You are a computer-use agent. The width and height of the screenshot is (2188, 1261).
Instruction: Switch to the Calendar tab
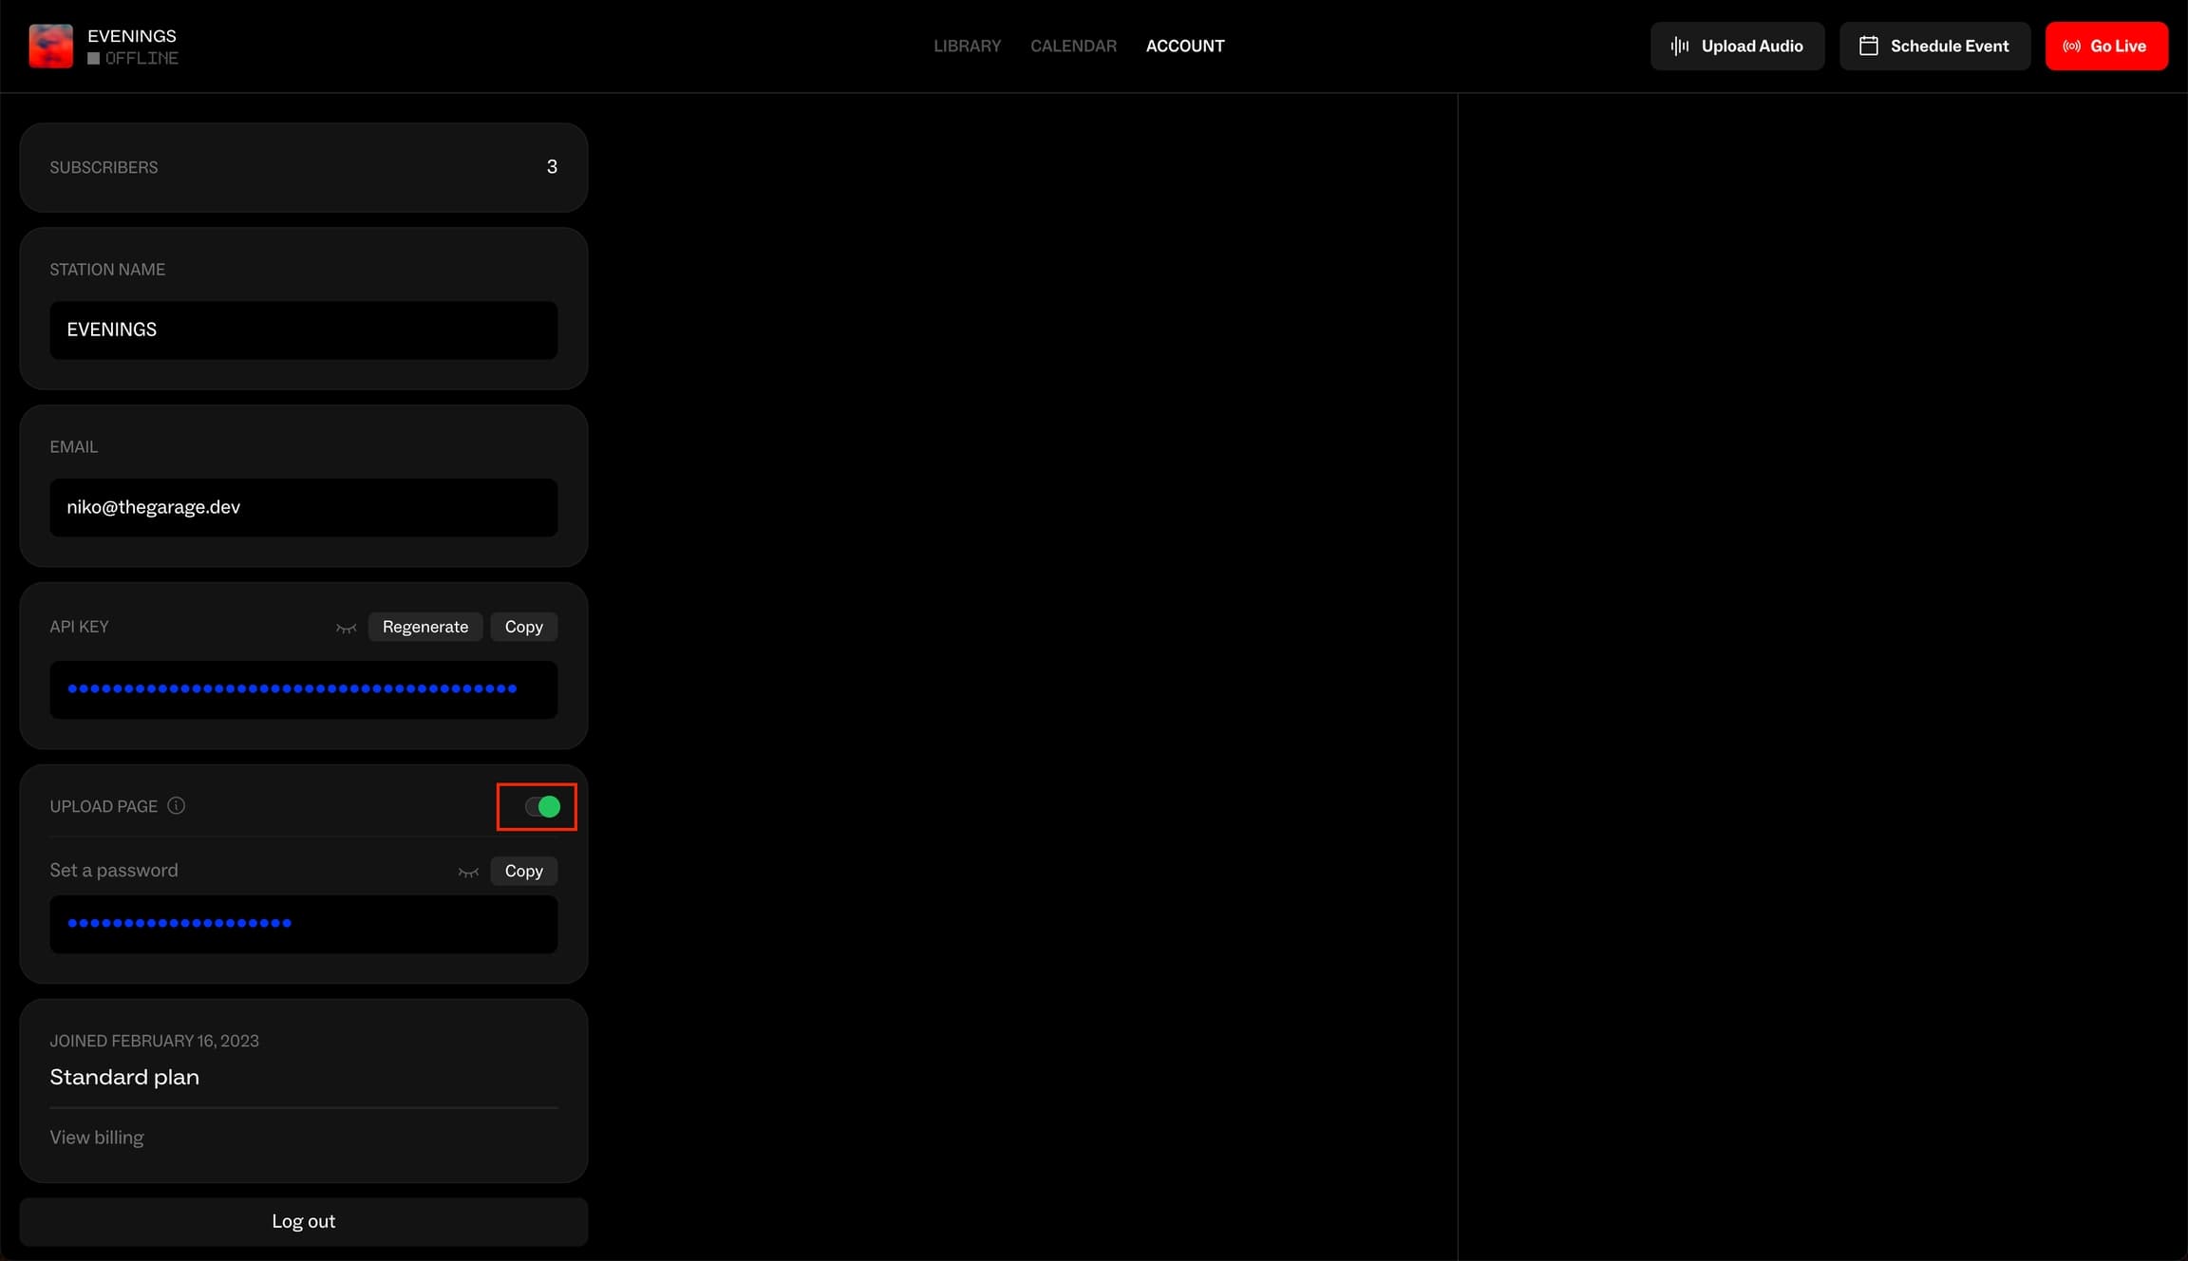click(x=1073, y=46)
